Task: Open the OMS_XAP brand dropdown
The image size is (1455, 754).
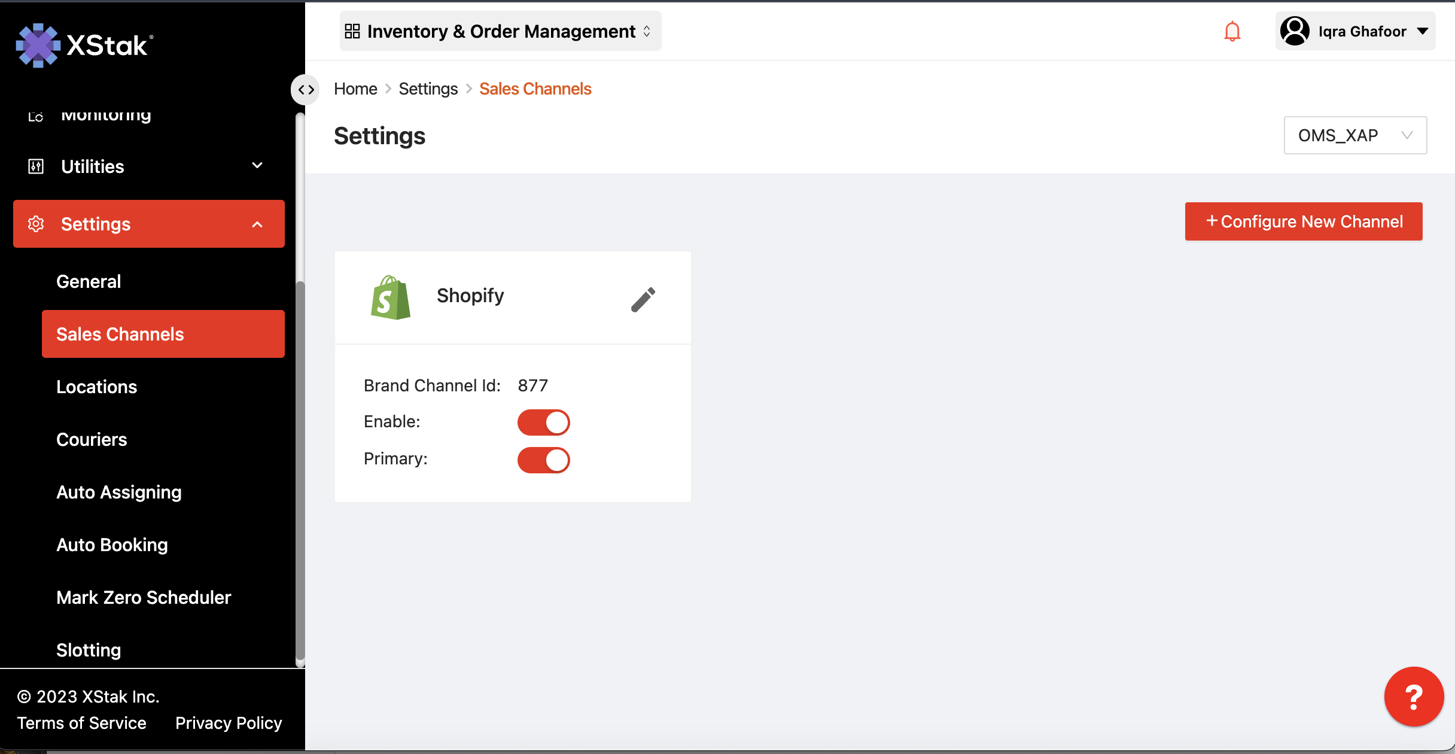Action: tap(1354, 135)
